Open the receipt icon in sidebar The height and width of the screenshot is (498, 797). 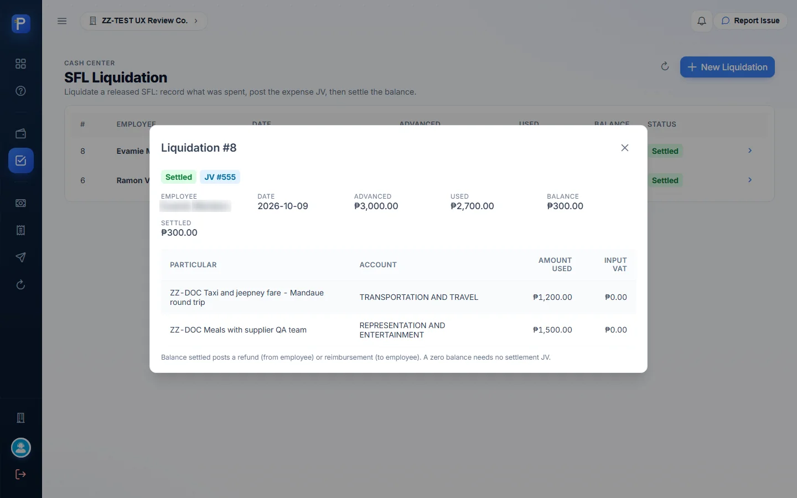tap(20, 230)
